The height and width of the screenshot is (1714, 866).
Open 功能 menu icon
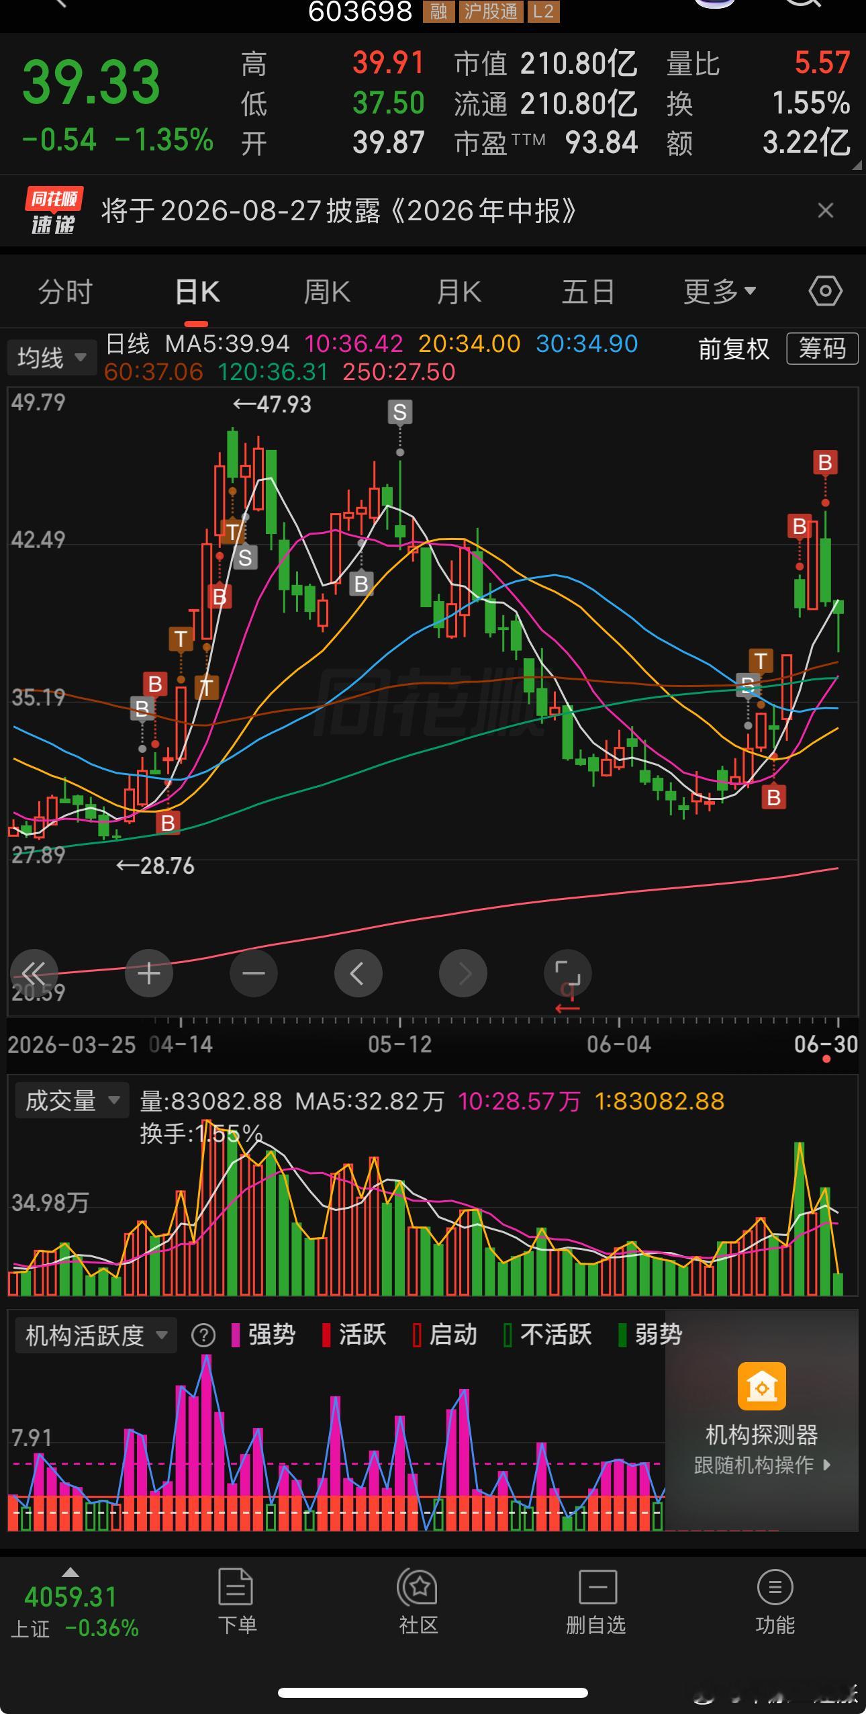(775, 1587)
